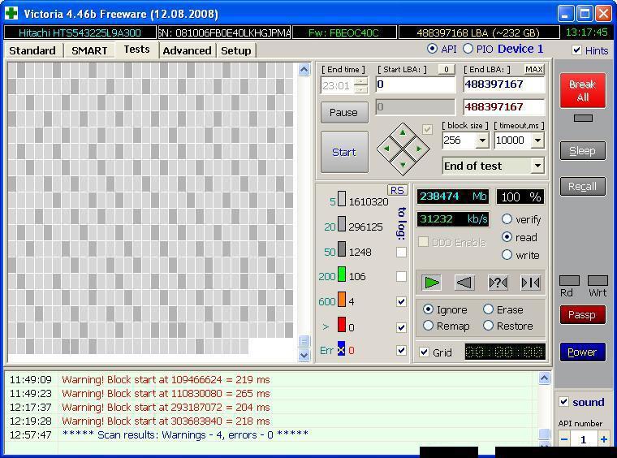Click the orange 600 ms block swatch
This screenshot has width=617, height=458.
point(342,301)
